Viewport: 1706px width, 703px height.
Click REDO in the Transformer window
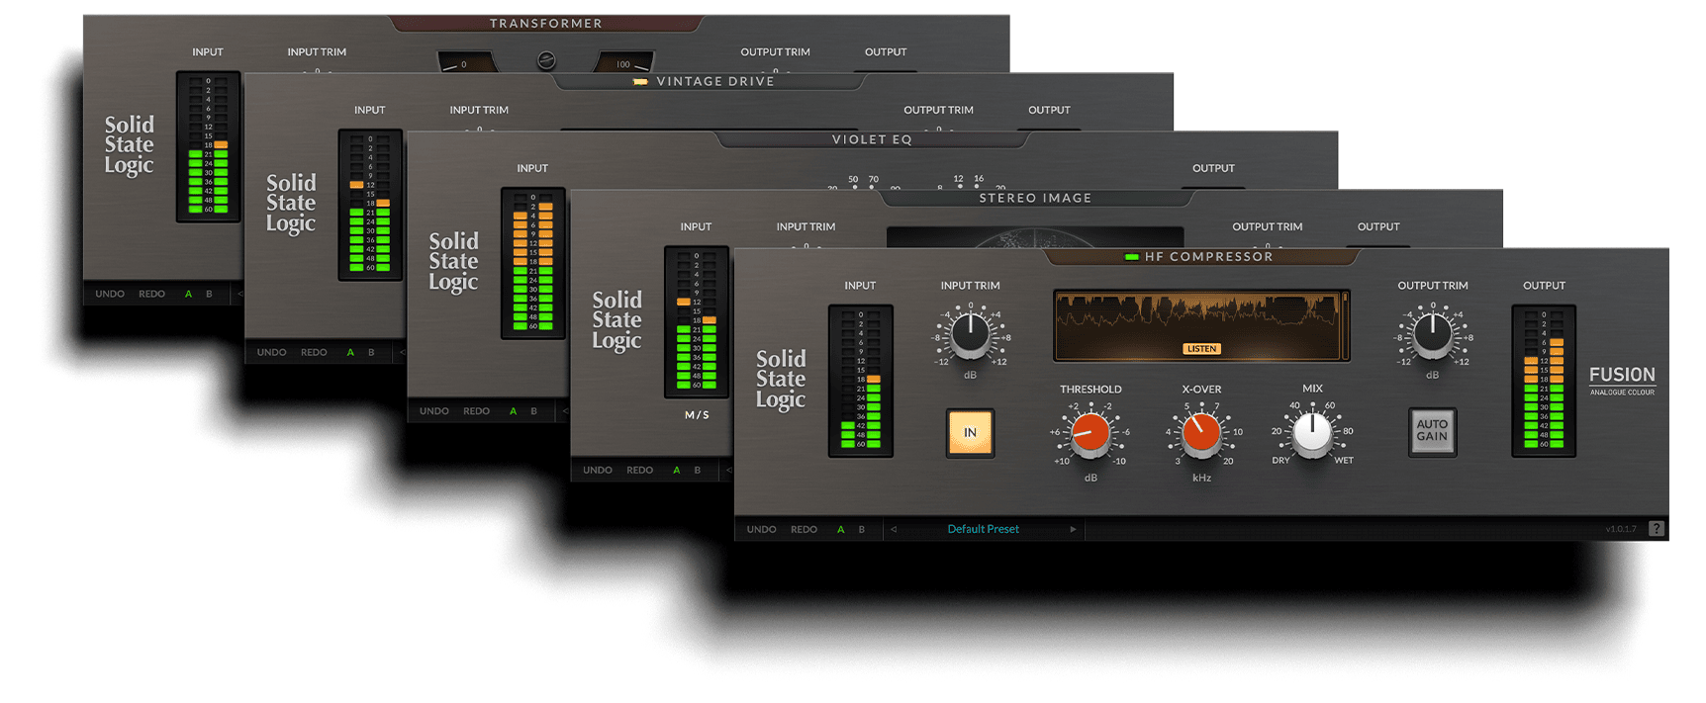151,294
